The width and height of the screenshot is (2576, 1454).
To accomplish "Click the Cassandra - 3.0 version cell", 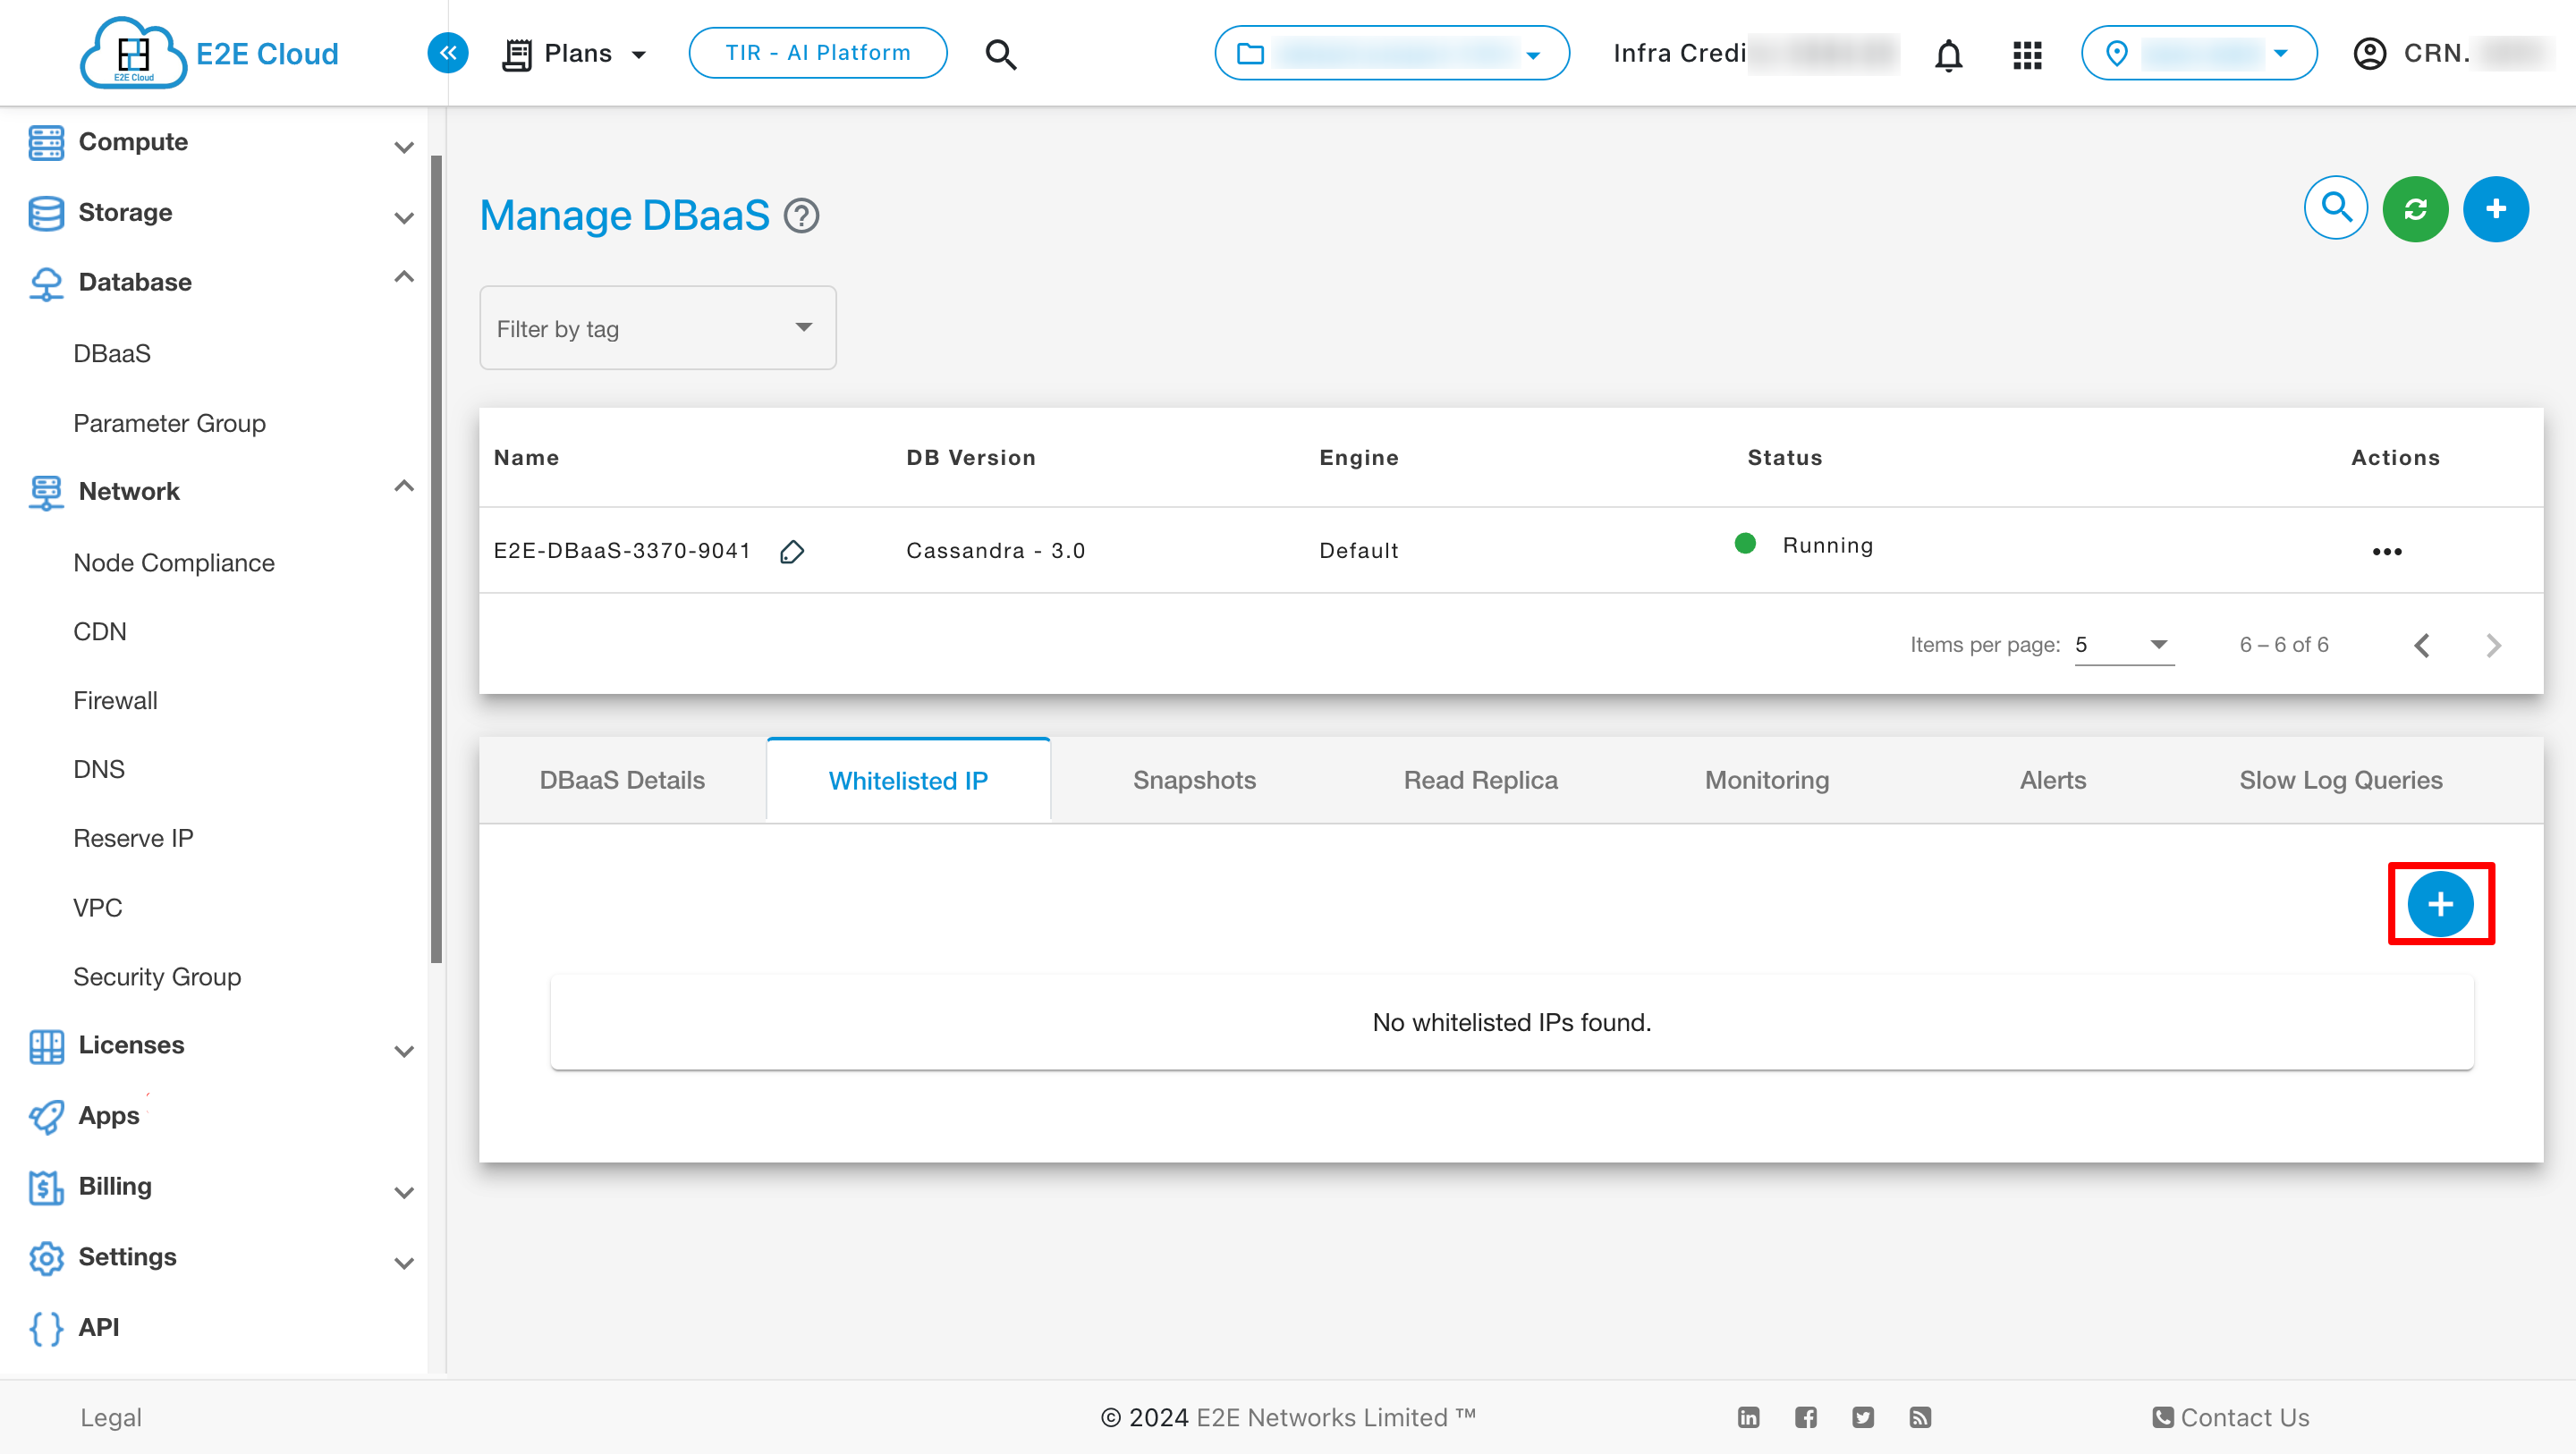I will [996, 551].
